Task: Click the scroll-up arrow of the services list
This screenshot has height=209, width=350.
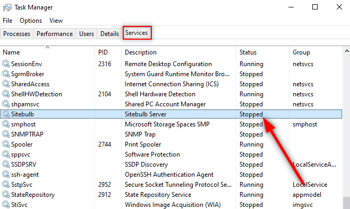Action: point(347,51)
